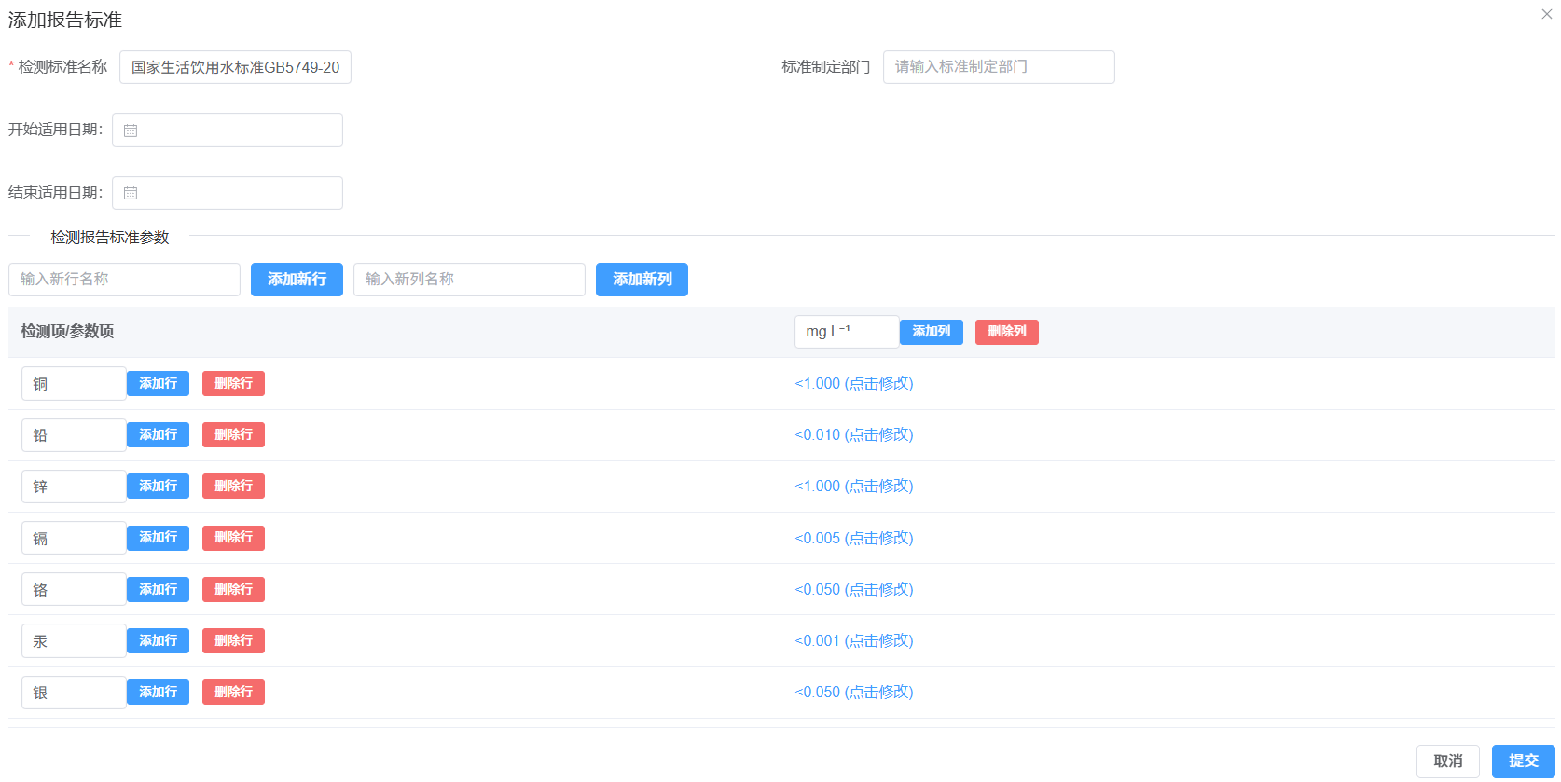Screen dimensions: 1561x782
Task: Submit the form with 提交
Action: [1523, 761]
